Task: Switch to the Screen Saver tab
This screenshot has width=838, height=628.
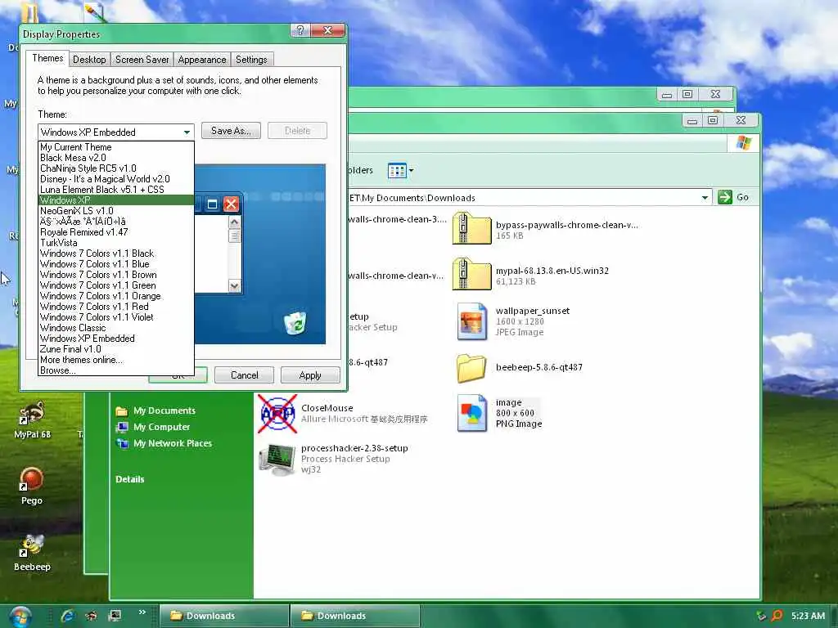Action: [142, 59]
